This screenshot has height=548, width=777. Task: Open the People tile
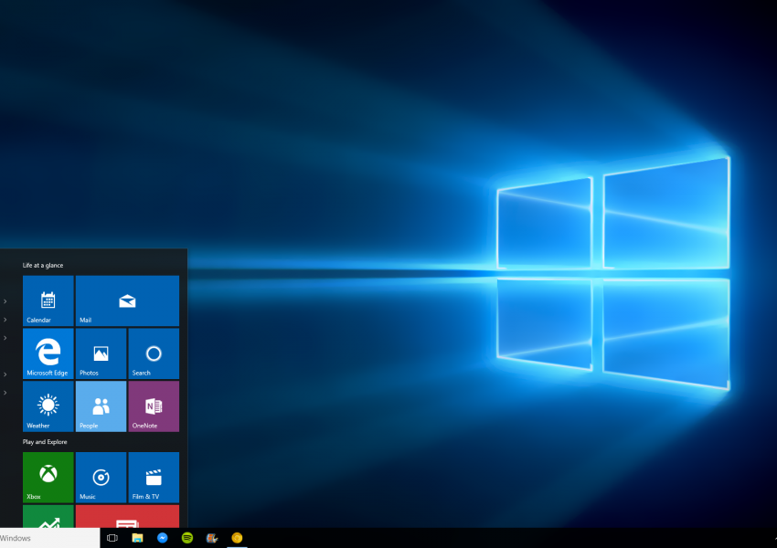tap(101, 406)
